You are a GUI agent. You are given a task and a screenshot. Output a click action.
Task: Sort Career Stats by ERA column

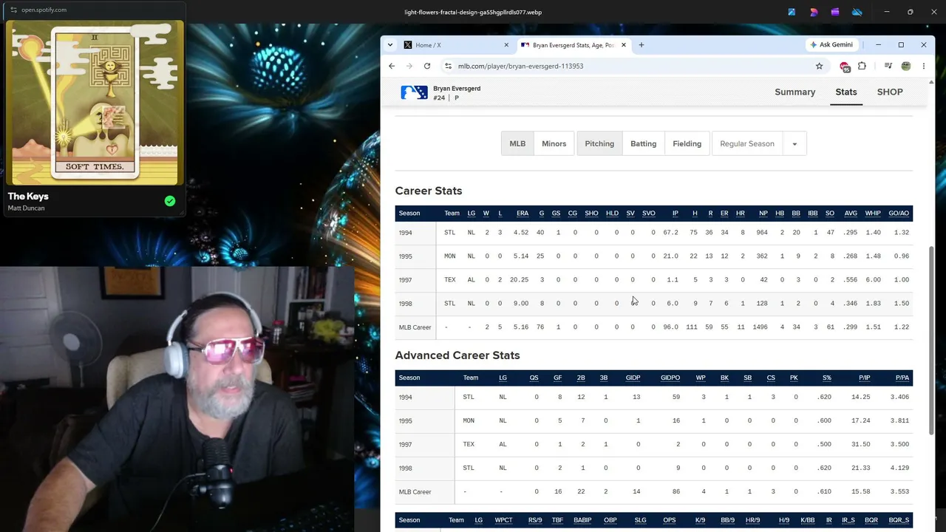523,214
